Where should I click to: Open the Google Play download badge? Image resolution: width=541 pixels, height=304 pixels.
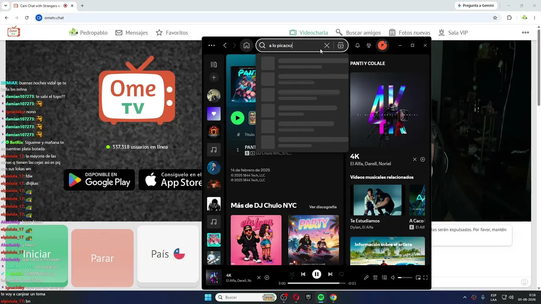99,180
